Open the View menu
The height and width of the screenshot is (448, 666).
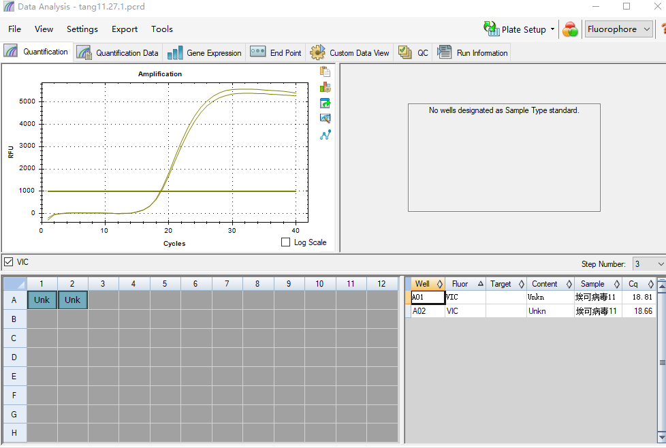(x=44, y=29)
